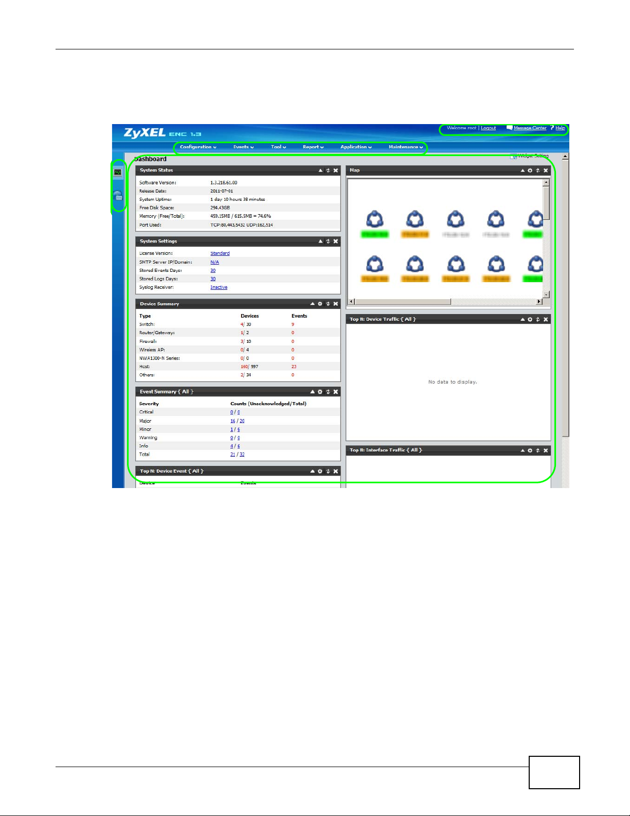The width and height of the screenshot is (630, 816).
Task: Open Major total count 20
Action: [x=242, y=421]
